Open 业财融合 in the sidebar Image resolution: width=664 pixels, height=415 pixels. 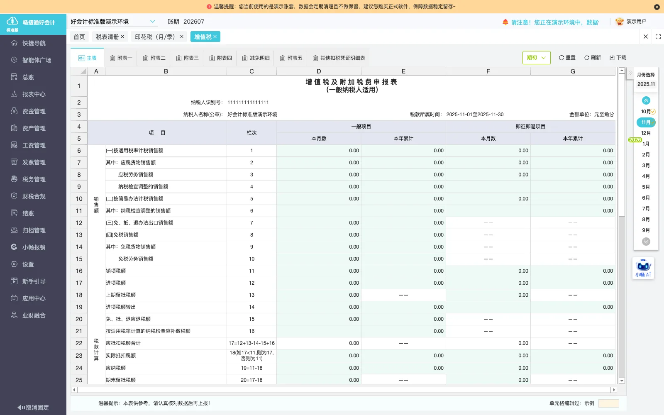(33, 315)
